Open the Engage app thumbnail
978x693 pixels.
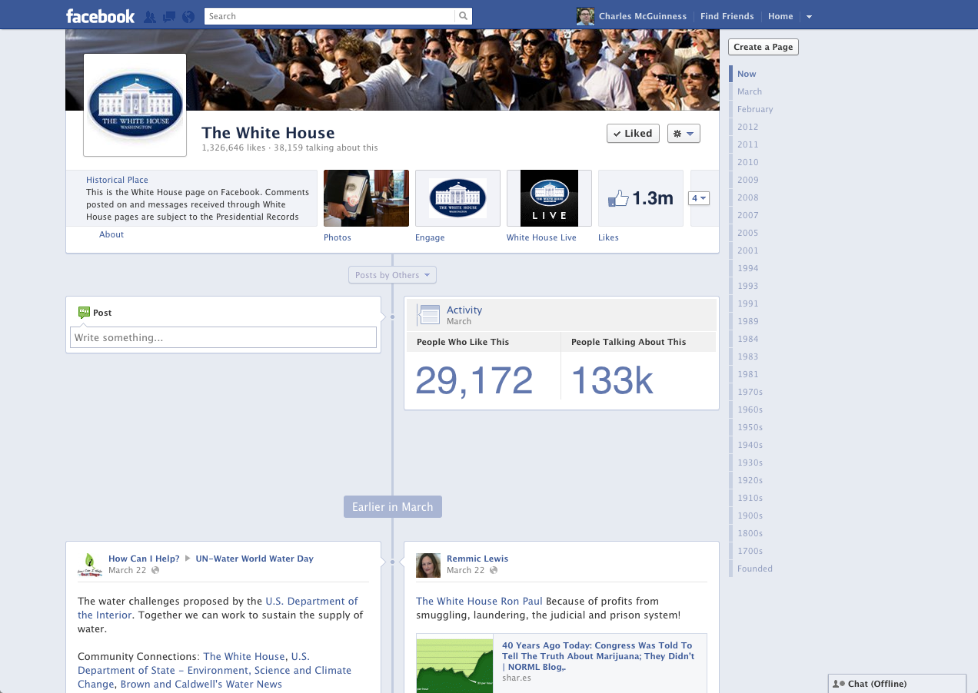tap(457, 198)
